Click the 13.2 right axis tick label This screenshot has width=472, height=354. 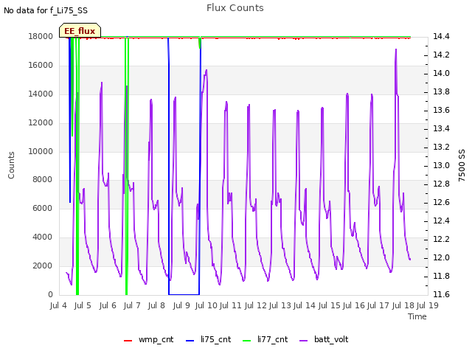point(441,147)
